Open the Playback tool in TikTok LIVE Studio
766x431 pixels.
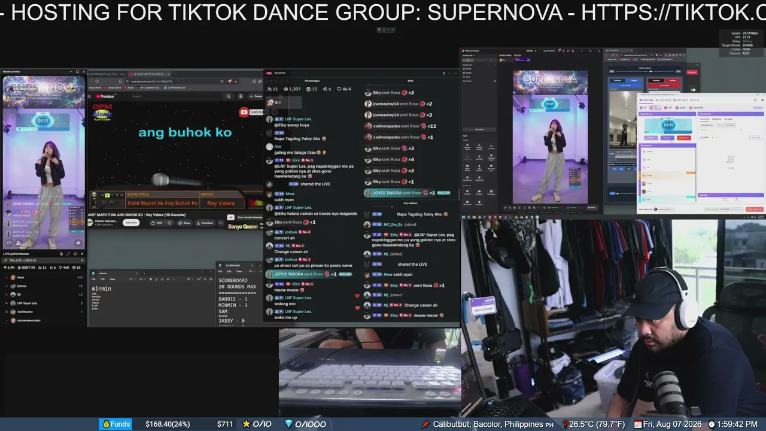pyautogui.click(x=479, y=193)
